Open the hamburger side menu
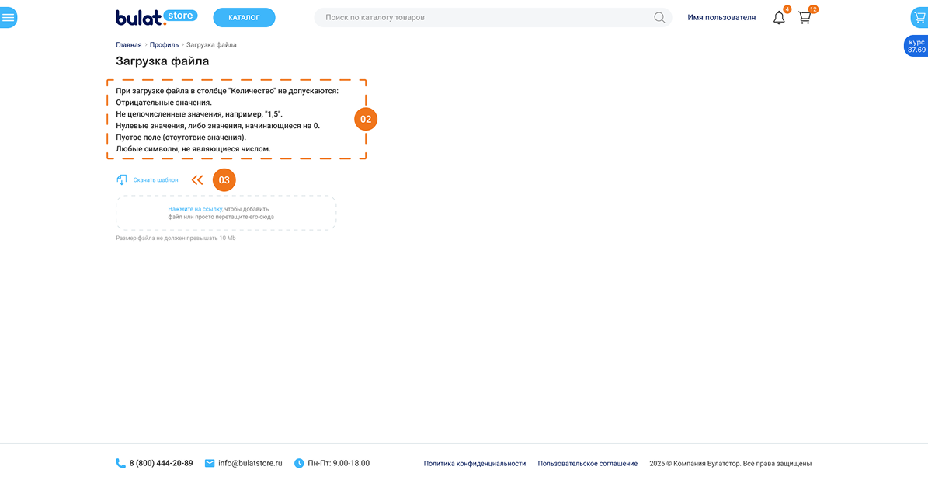The width and height of the screenshot is (928, 484). pyautogui.click(x=8, y=17)
